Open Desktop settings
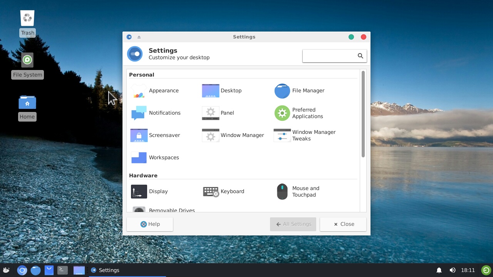This screenshot has height=277, width=493. point(222,91)
